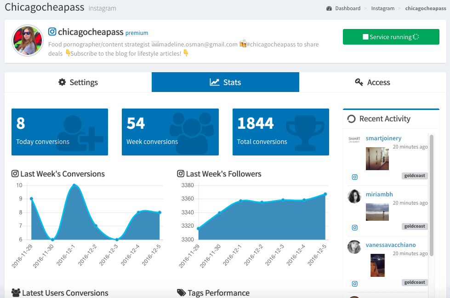Click the '20 minutes ago' text under smartjoinery

point(410,147)
